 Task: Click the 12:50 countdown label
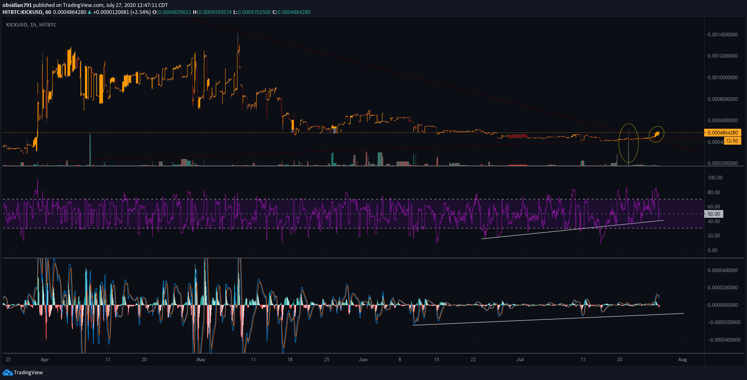click(x=732, y=141)
